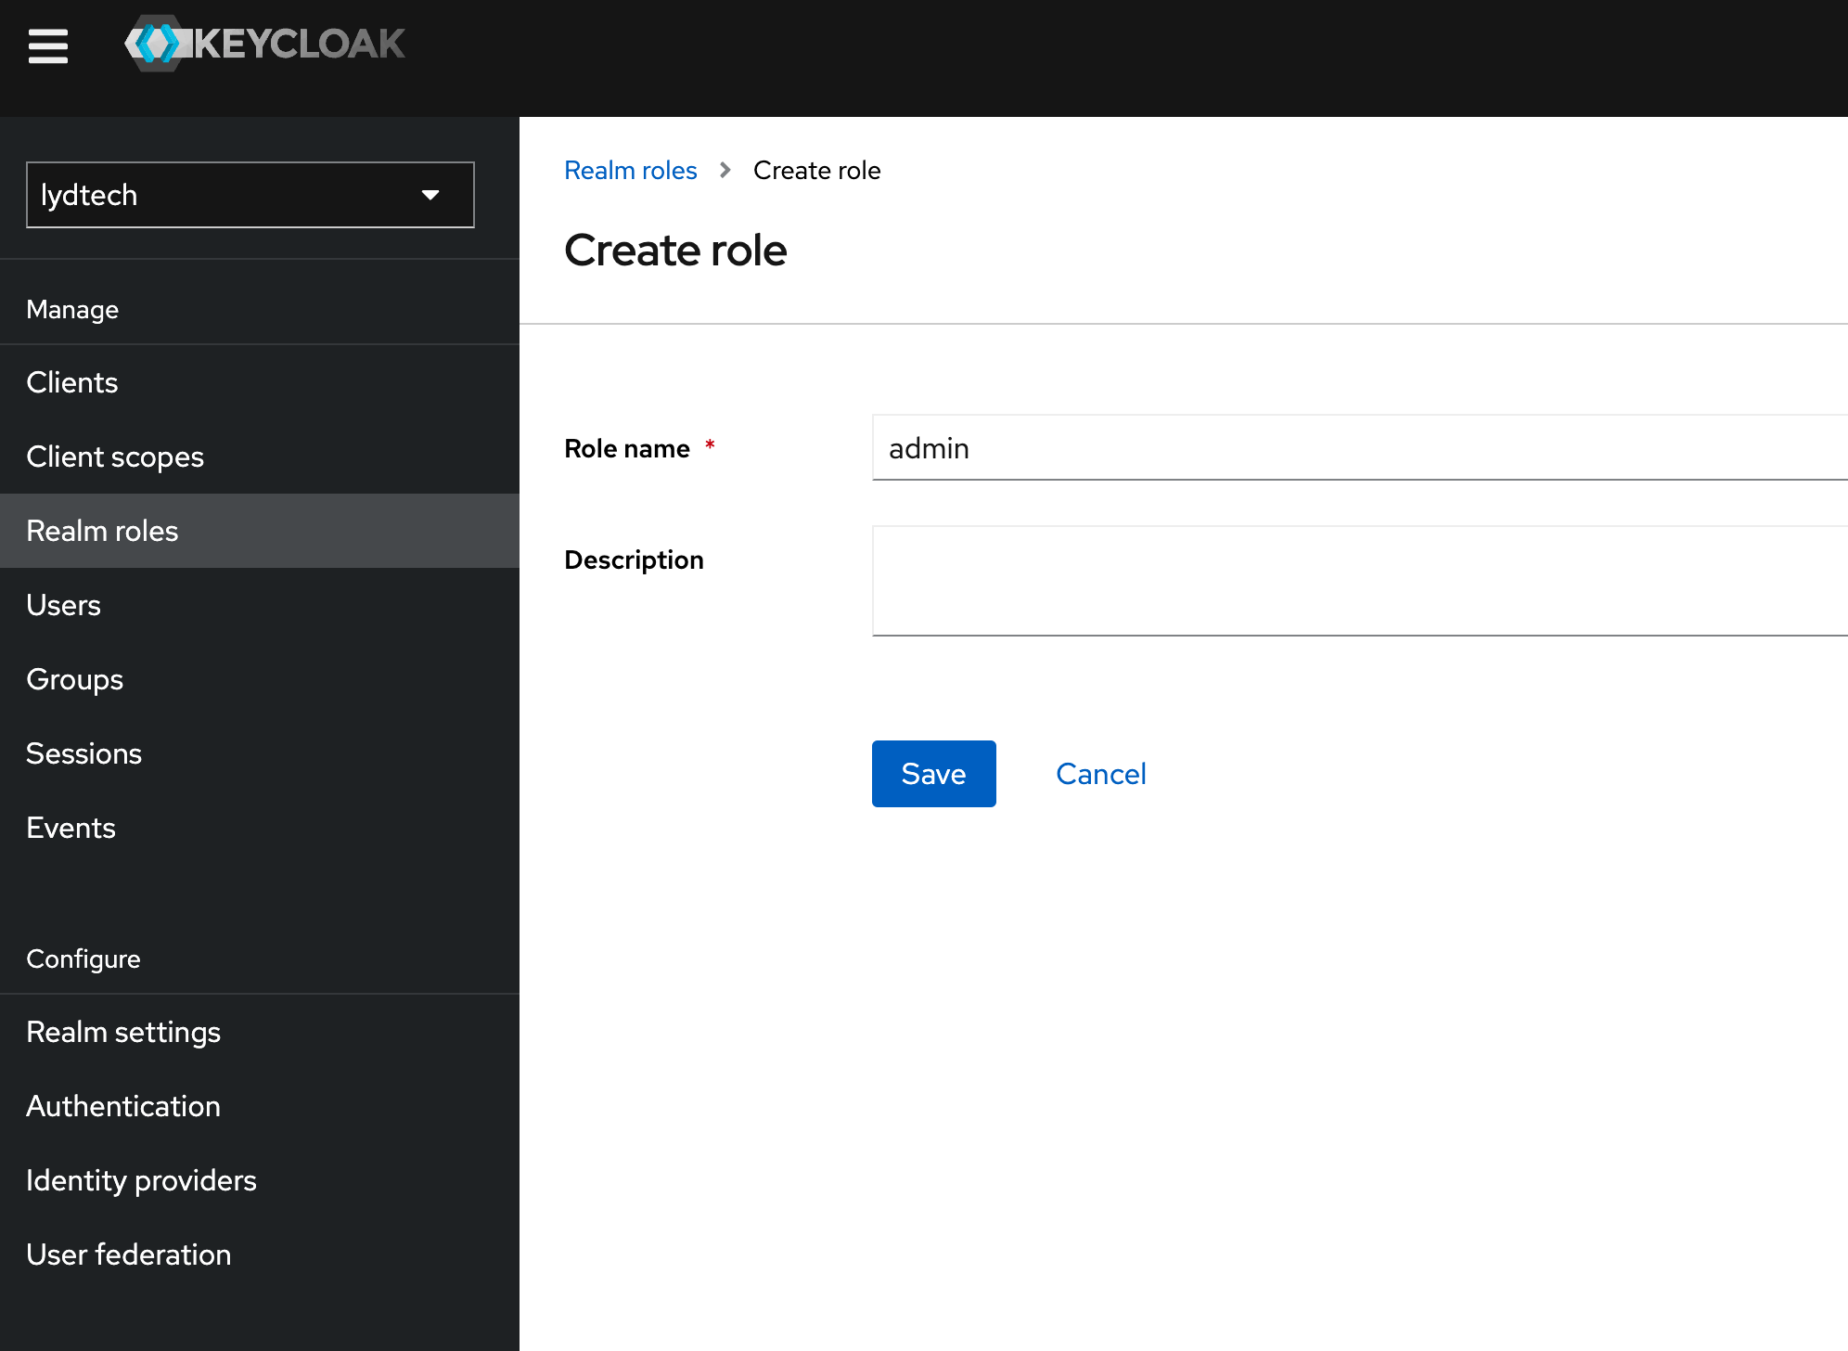Go to Users in the sidebar
Image resolution: width=1848 pixels, height=1351 pixels.
260,605
